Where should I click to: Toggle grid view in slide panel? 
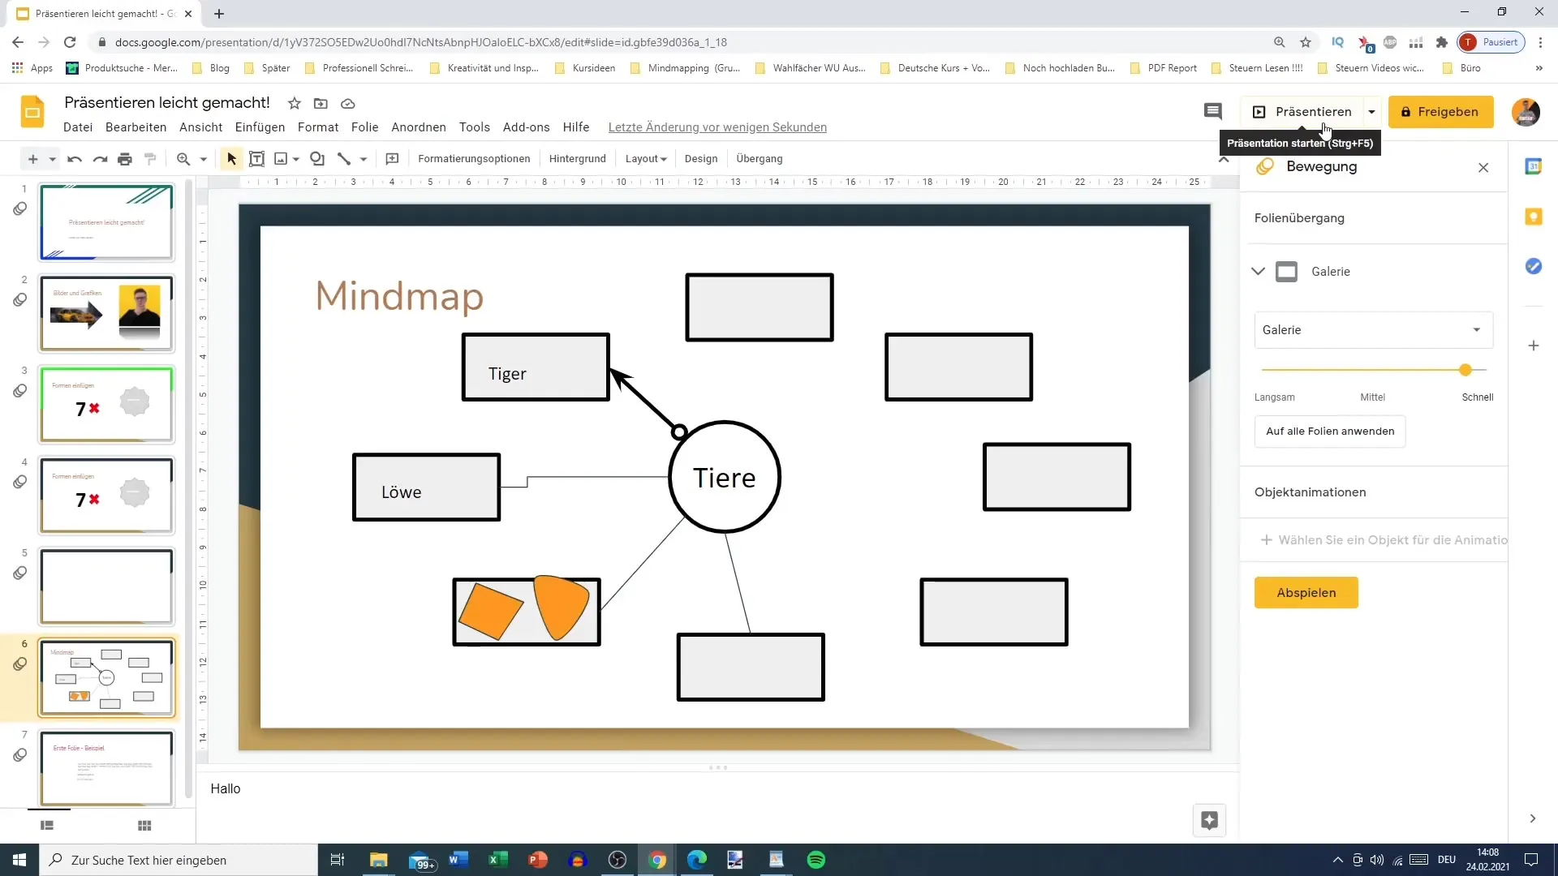pos(144,826)
